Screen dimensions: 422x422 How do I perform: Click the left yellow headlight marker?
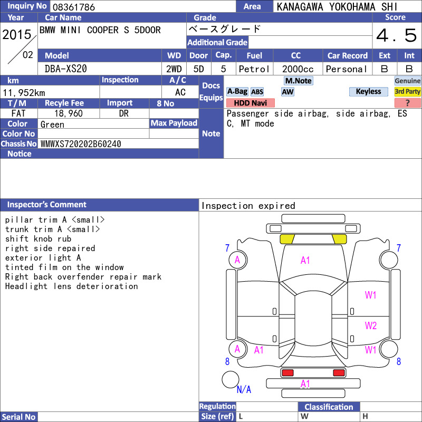pos(287,239)
